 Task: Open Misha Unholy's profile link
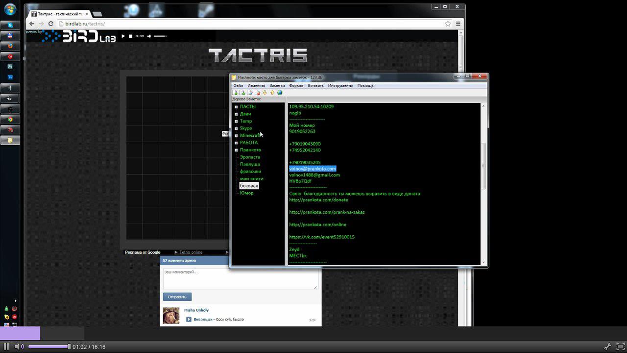pos(196,310)
